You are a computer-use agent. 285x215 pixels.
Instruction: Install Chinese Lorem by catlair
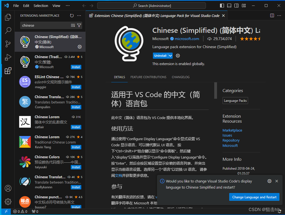76,127
